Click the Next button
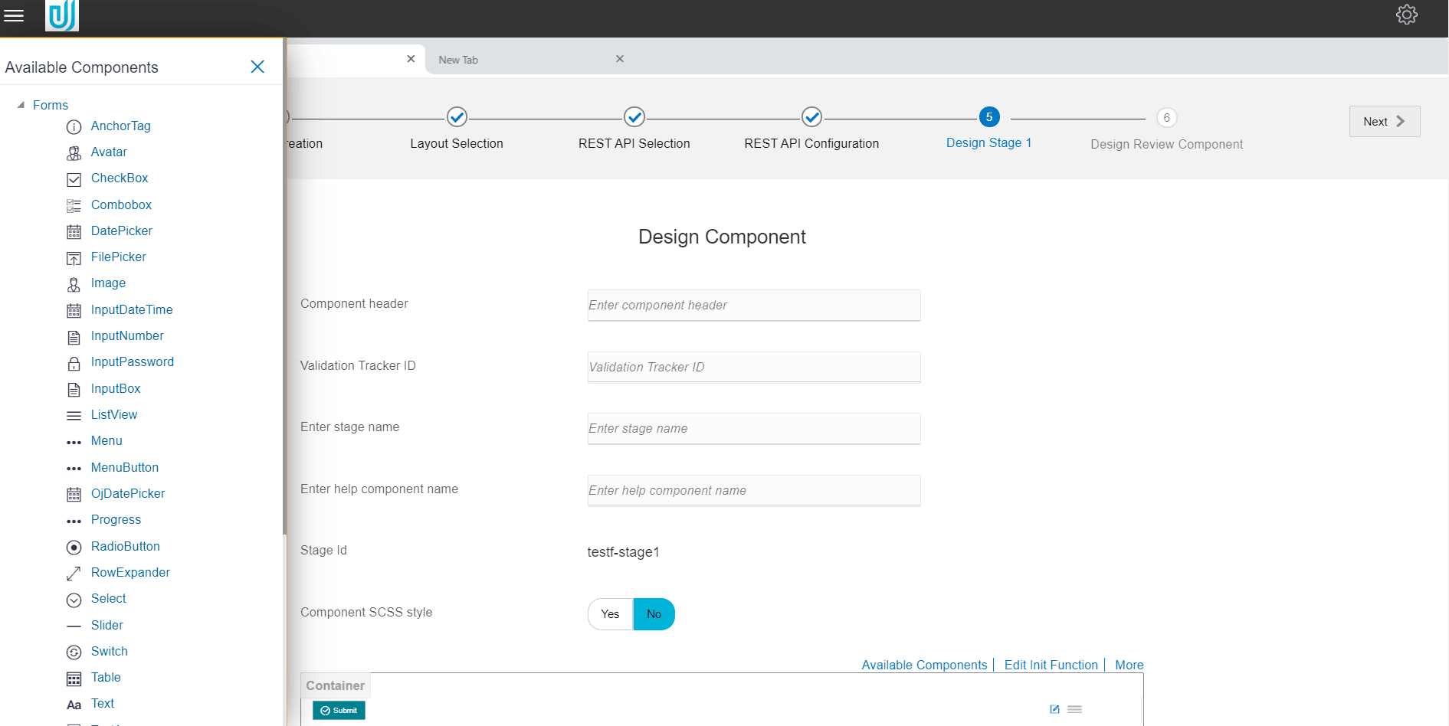The width and height of the screenshot is (1449, 726). 1384,121
